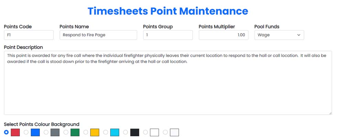Click the yellow colour swatch
Image resolution: width=337 pixels, height=140 pixels.
[95, 132]
